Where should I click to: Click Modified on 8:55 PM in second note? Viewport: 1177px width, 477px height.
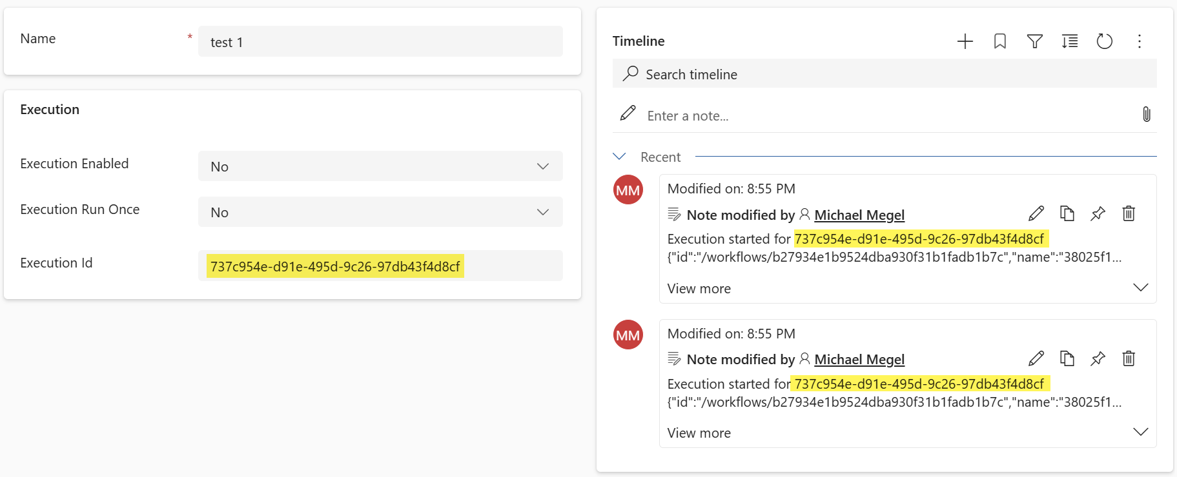[x=732, y=334]
